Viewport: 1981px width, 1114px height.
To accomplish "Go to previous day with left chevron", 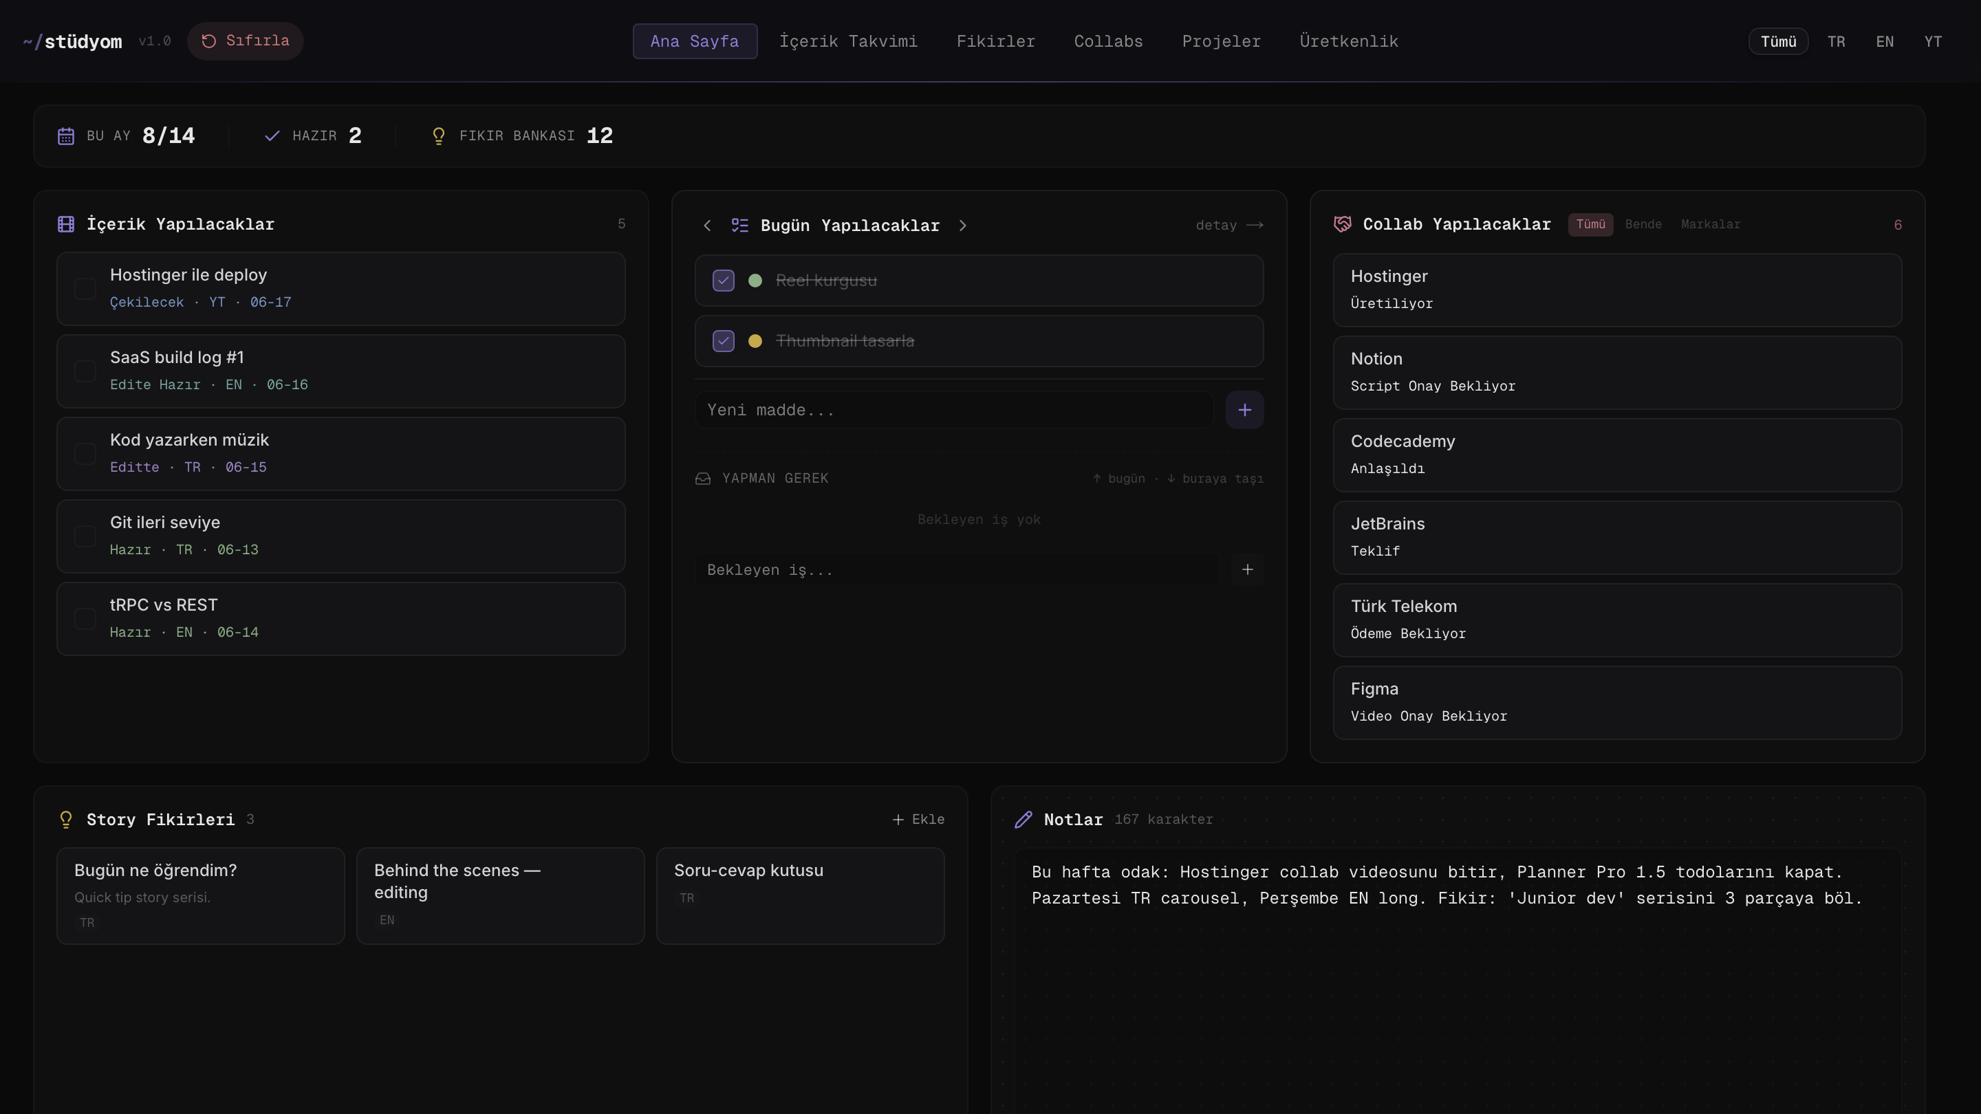I will coord(708,226).
